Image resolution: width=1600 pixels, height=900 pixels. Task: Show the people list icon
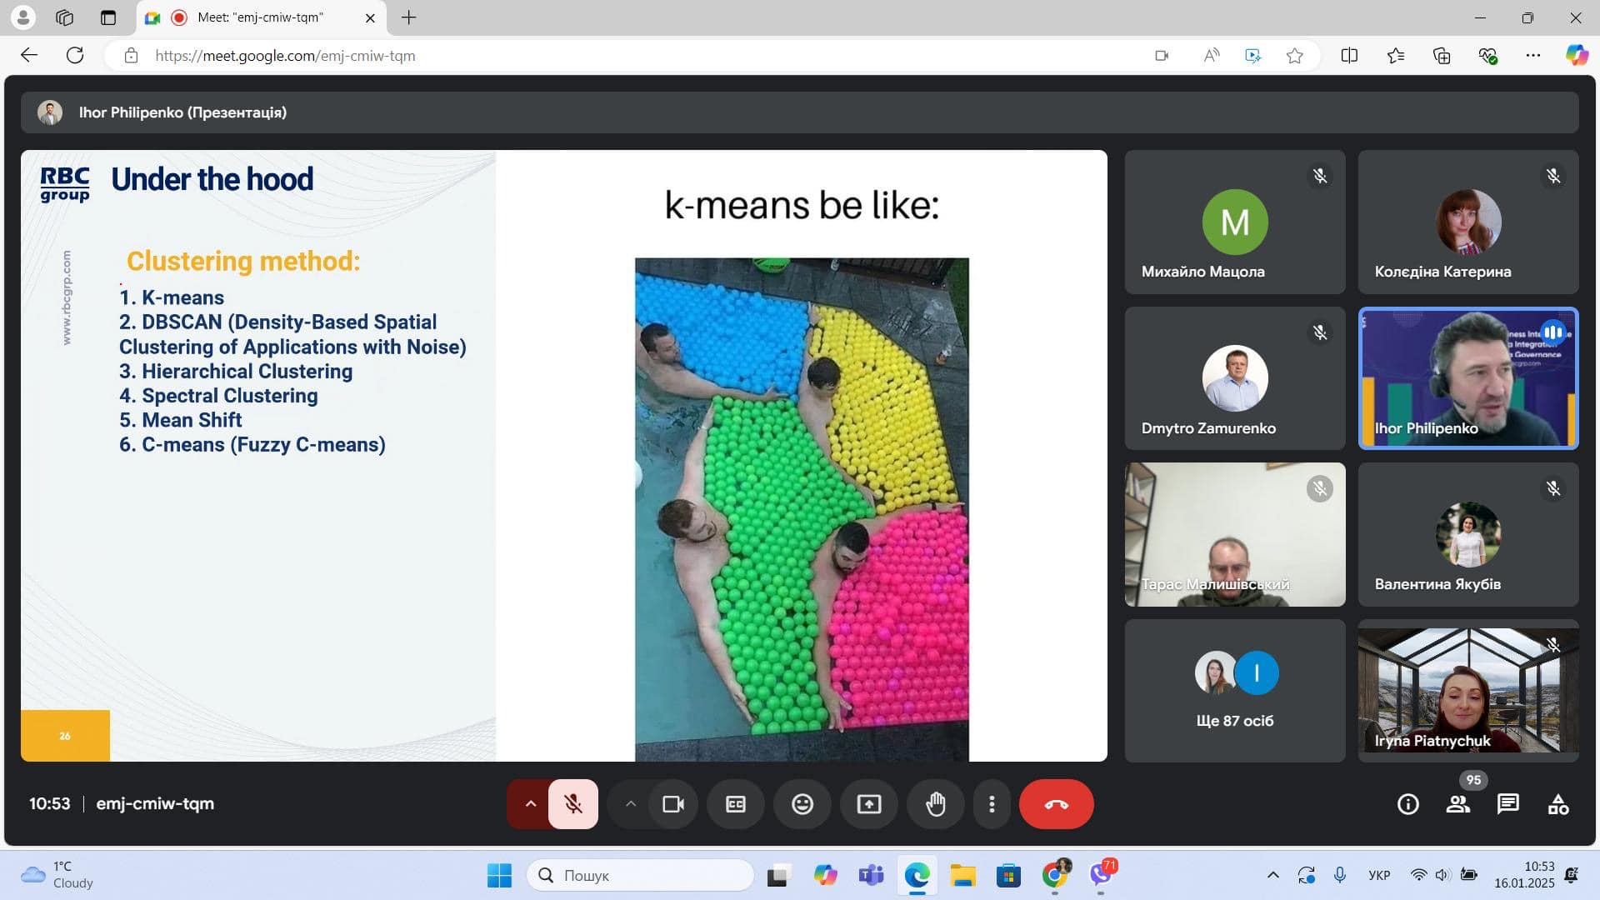tap(1457, 804)
